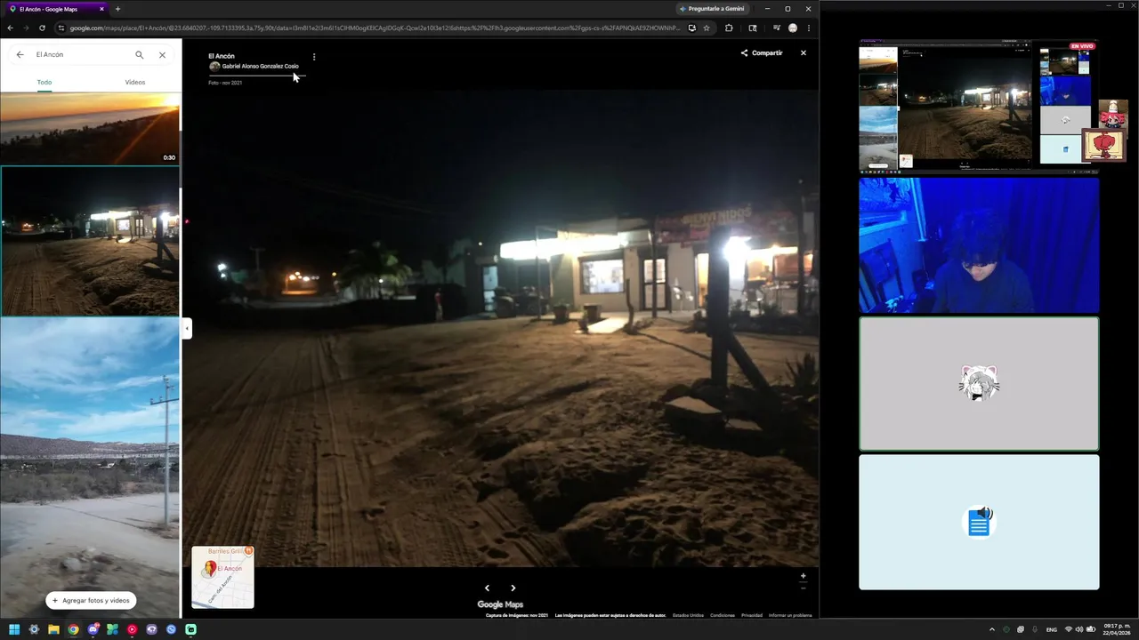
Task: Reload the Google Maps page
Action: (42, 28)
